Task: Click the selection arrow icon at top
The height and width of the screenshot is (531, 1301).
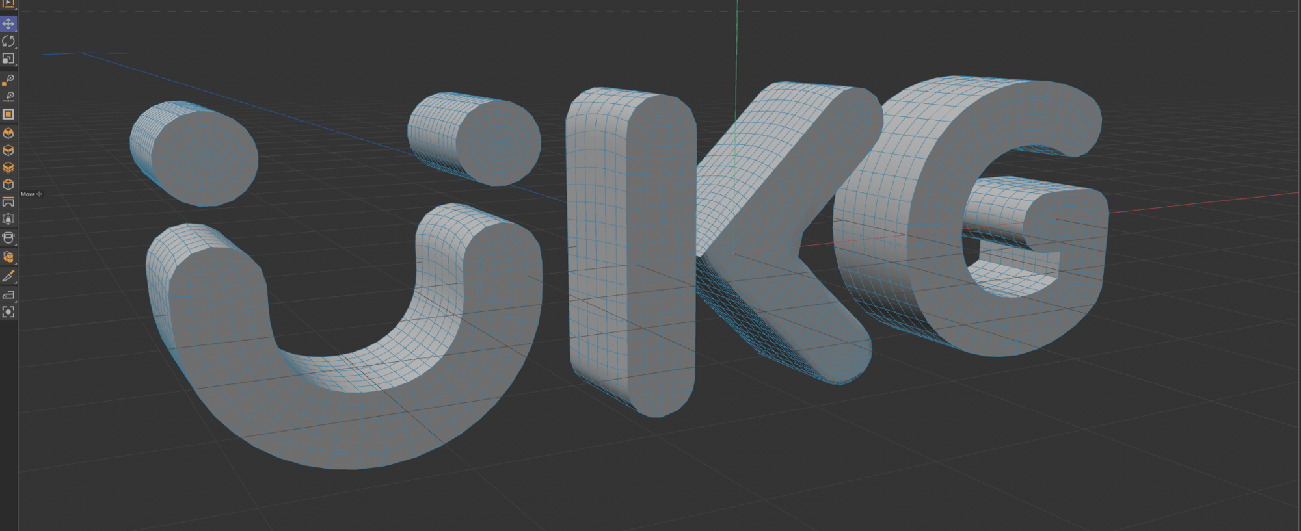Action: pos(8,4)
